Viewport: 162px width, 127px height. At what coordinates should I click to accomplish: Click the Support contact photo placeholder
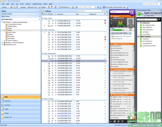131,22
